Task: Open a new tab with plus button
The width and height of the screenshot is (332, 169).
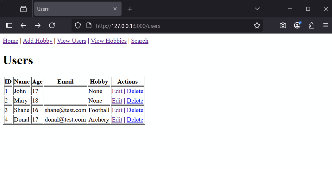Action: 130,9
